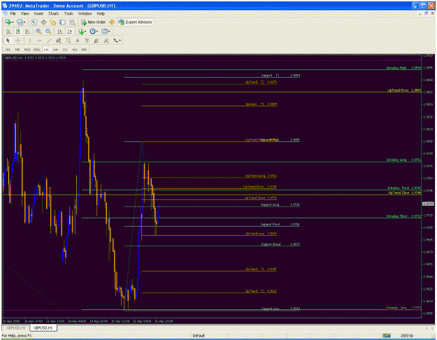
Task: Click the chart window icon beside File
Action: (5, 13)
